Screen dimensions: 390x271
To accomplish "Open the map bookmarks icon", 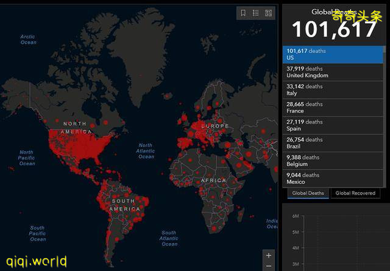I will [243, 13].
